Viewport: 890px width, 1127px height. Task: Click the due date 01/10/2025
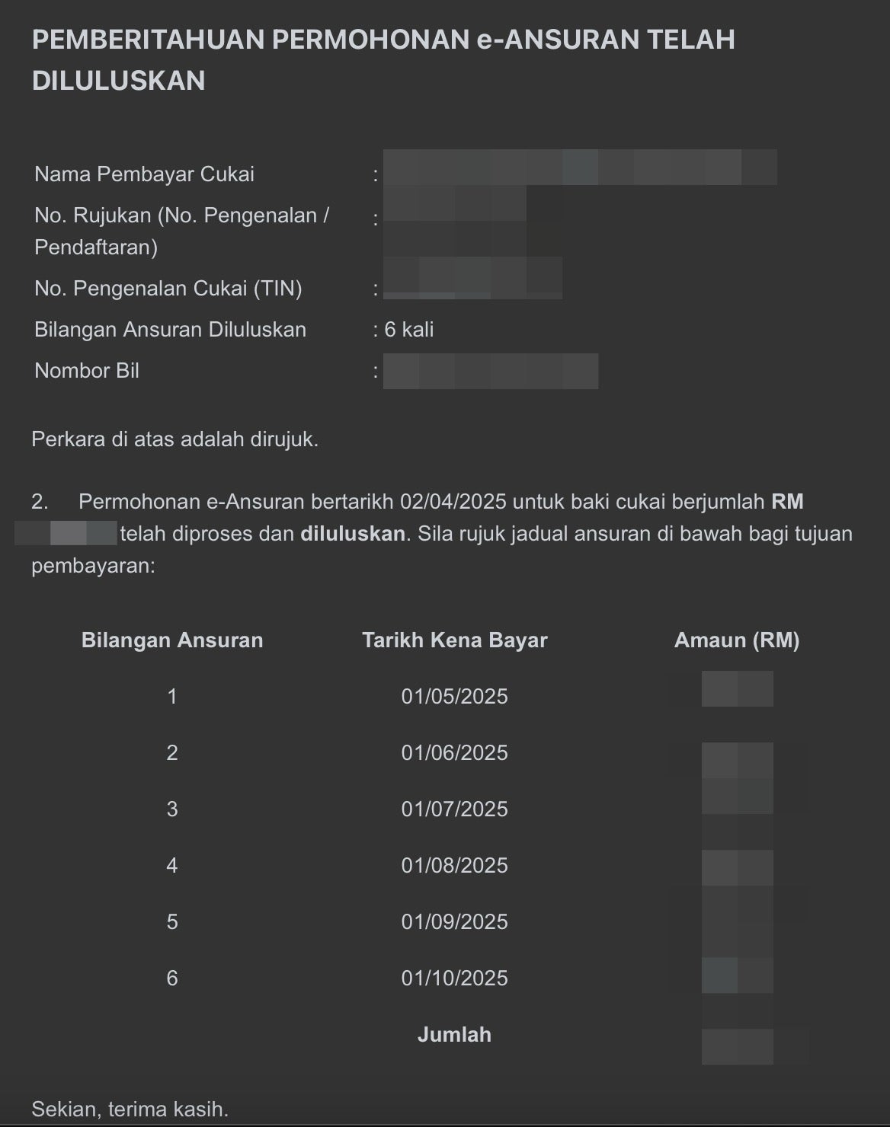455,979
